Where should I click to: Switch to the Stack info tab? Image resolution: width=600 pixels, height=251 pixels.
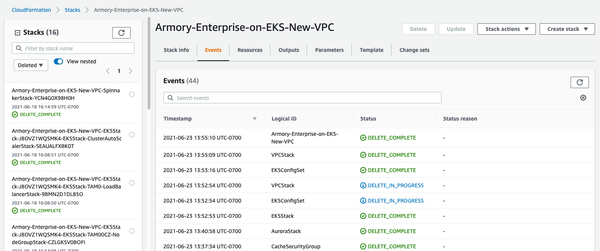pyautogui.click(x=176, y=50)
